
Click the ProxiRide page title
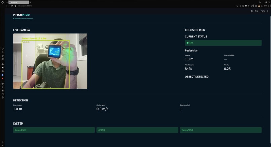pyautogui.click(x=22, y=15)
